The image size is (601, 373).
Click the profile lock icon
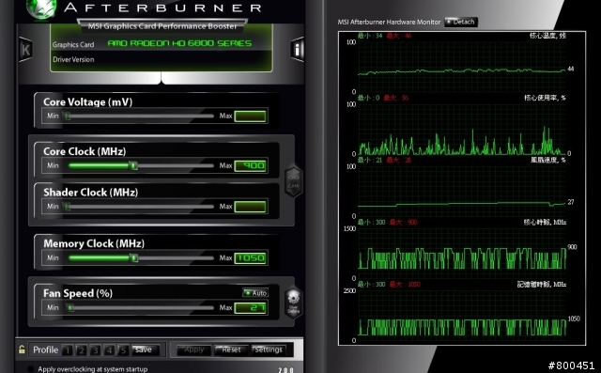[22, 350]
